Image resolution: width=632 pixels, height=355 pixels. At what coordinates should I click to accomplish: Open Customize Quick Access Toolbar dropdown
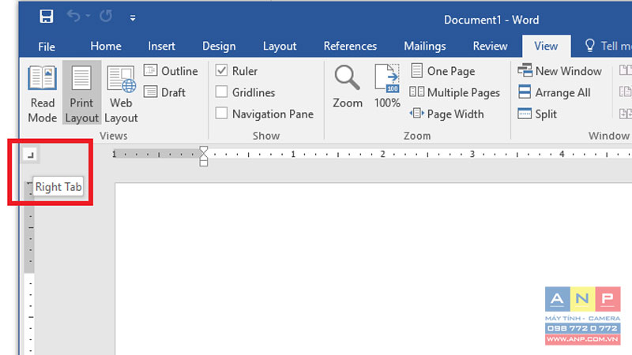(x=133, y=17)
